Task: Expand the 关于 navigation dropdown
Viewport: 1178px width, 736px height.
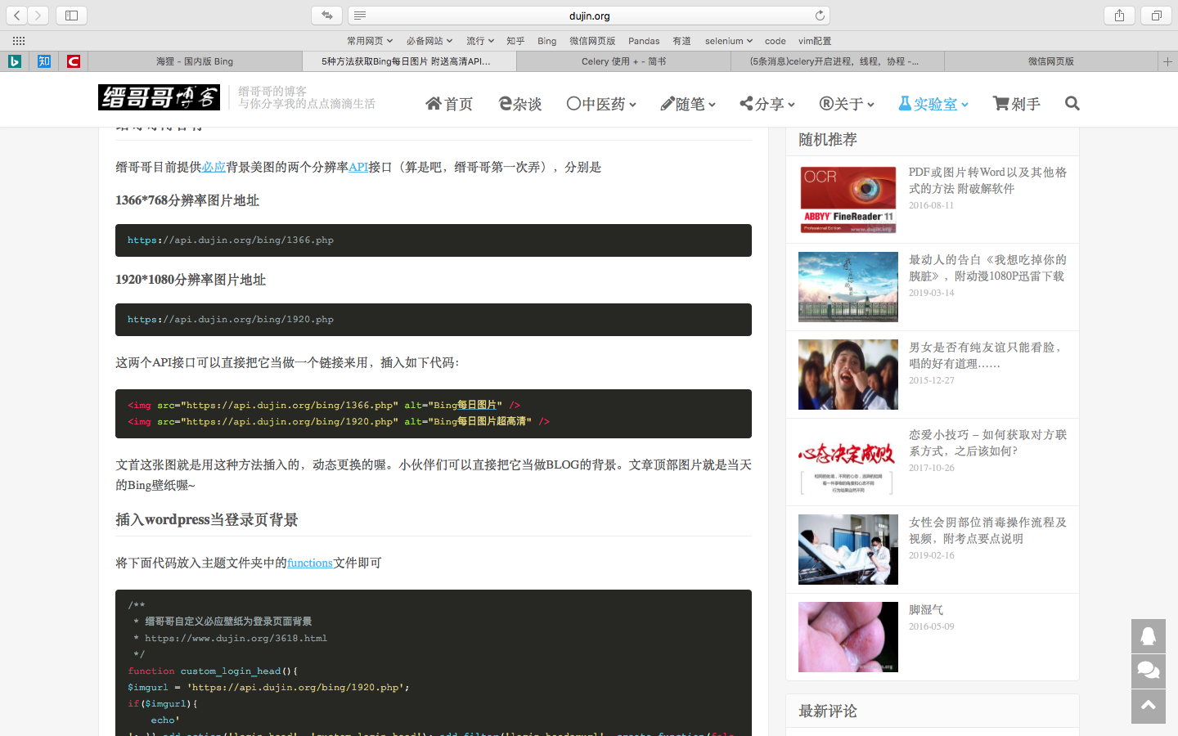Action: pyautogui.click(x=847, y=104)
